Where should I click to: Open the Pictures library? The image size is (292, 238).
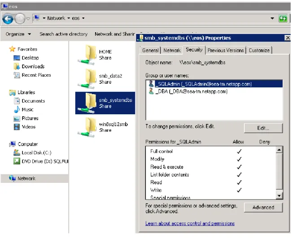click(x=30, y=118)
